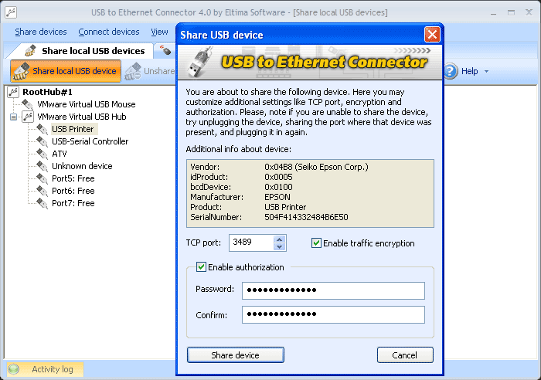The image size is (541, 380).
Task: Click the Unshare device toolbar icon
Action: pos(133,71)
